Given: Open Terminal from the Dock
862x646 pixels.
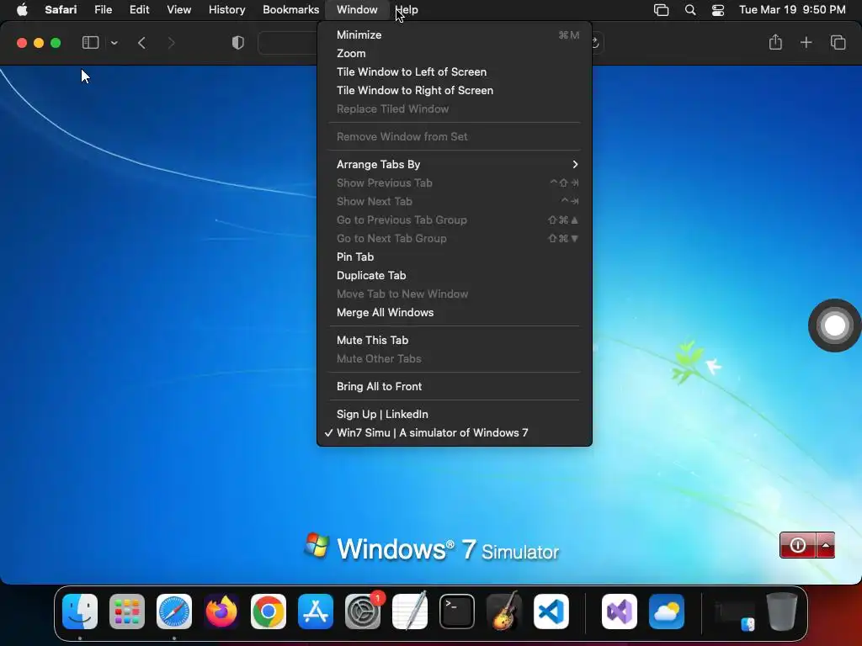Looking at the screenshot, I should [x=457, y=611].
